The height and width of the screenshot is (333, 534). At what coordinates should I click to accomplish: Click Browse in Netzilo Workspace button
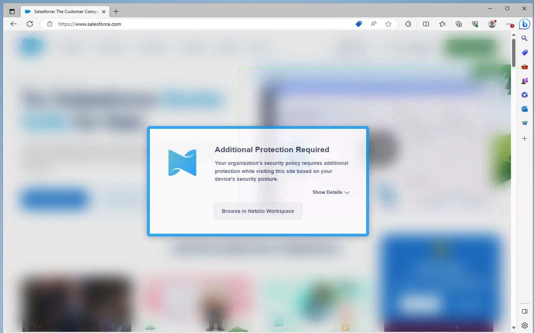(x=258, y=211)
